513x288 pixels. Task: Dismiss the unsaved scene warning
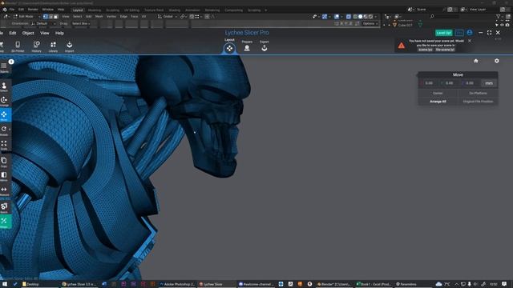click(x=470, y=41)
